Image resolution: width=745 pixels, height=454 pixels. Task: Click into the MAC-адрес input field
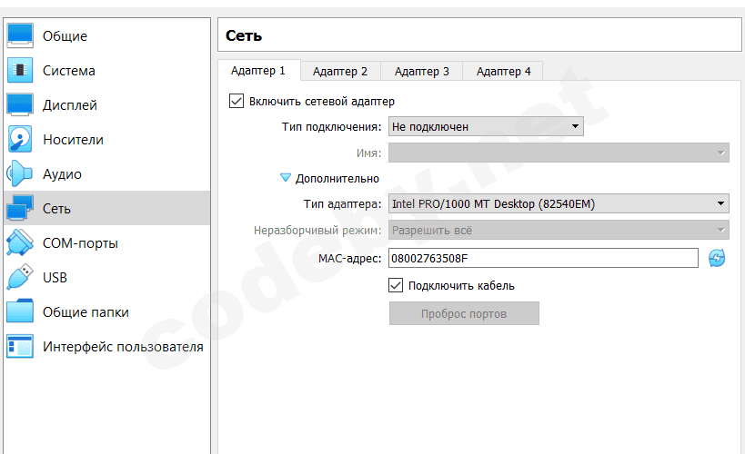point(543,259)
